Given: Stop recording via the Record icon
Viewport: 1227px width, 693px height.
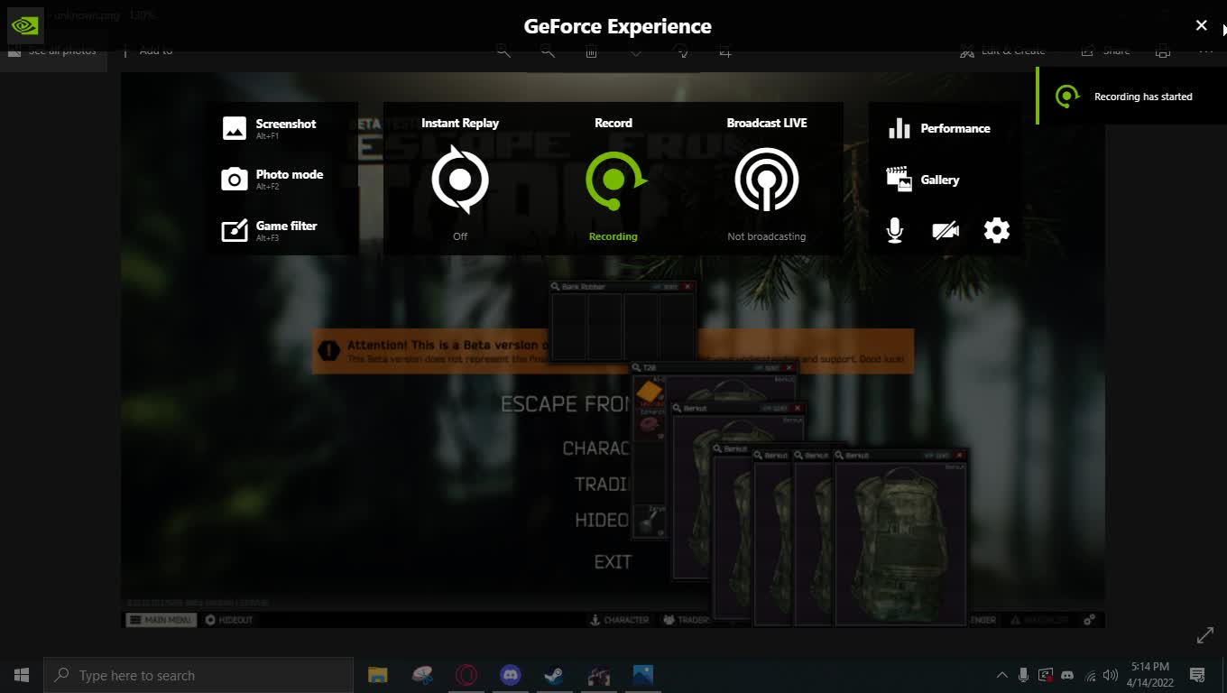Looking at the screenshot, I should tap(613, 180).
